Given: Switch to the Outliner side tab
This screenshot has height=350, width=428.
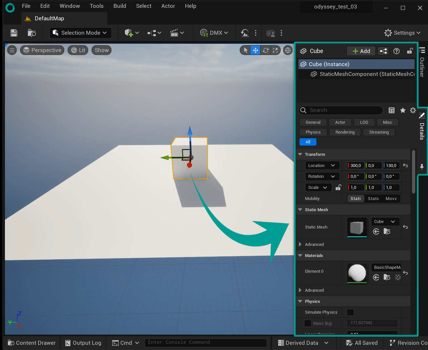Looking at the screenshot, I should 422,62.
